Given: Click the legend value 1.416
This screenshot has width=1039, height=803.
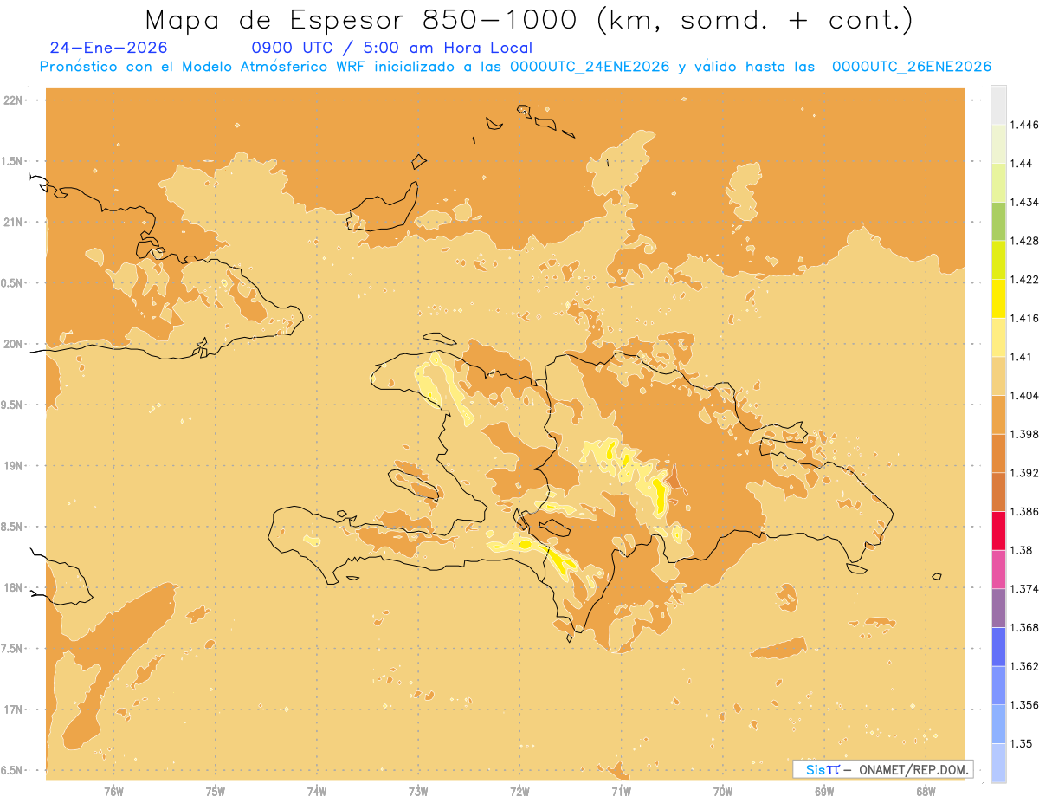Looking at the screenshot, I should [x=1023, y=318].
